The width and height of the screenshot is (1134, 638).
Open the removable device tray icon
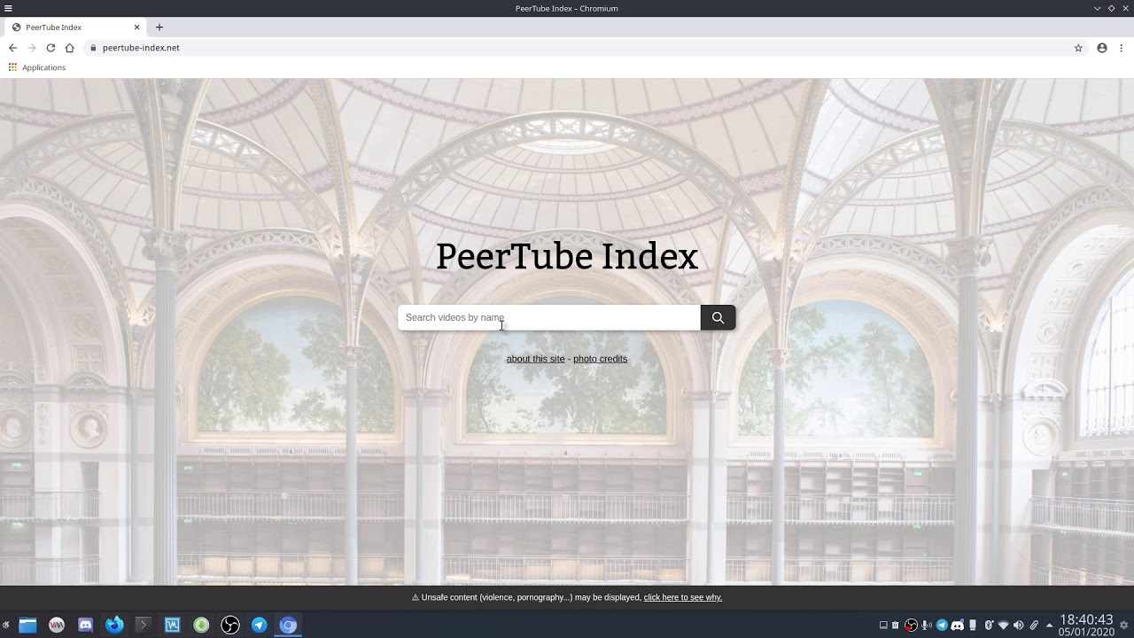[973, 626]
